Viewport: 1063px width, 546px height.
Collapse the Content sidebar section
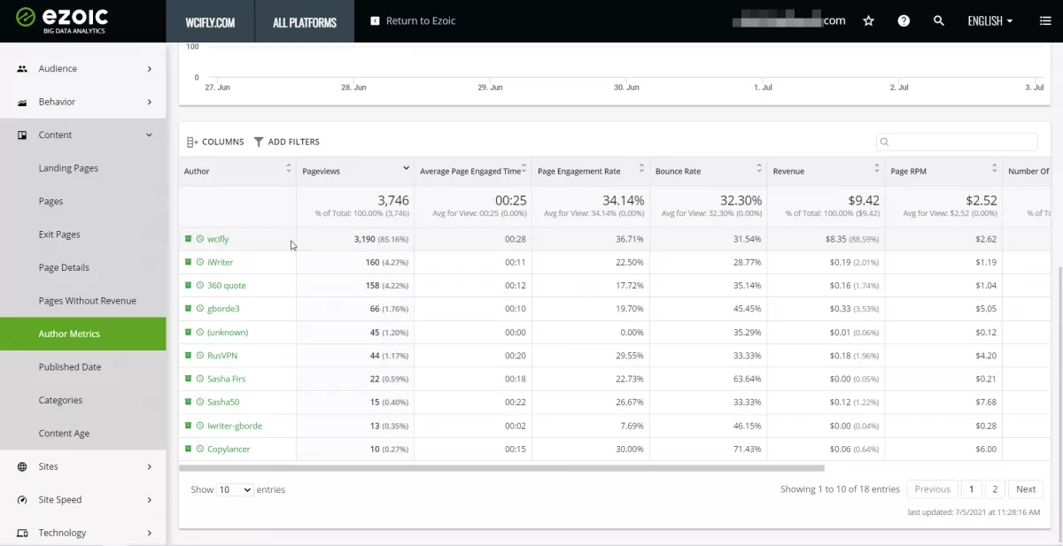[83, 135]
